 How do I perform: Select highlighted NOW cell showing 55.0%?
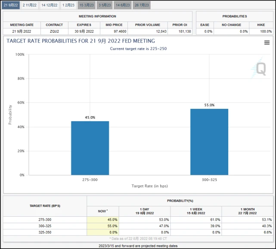(x=102, y=226)
